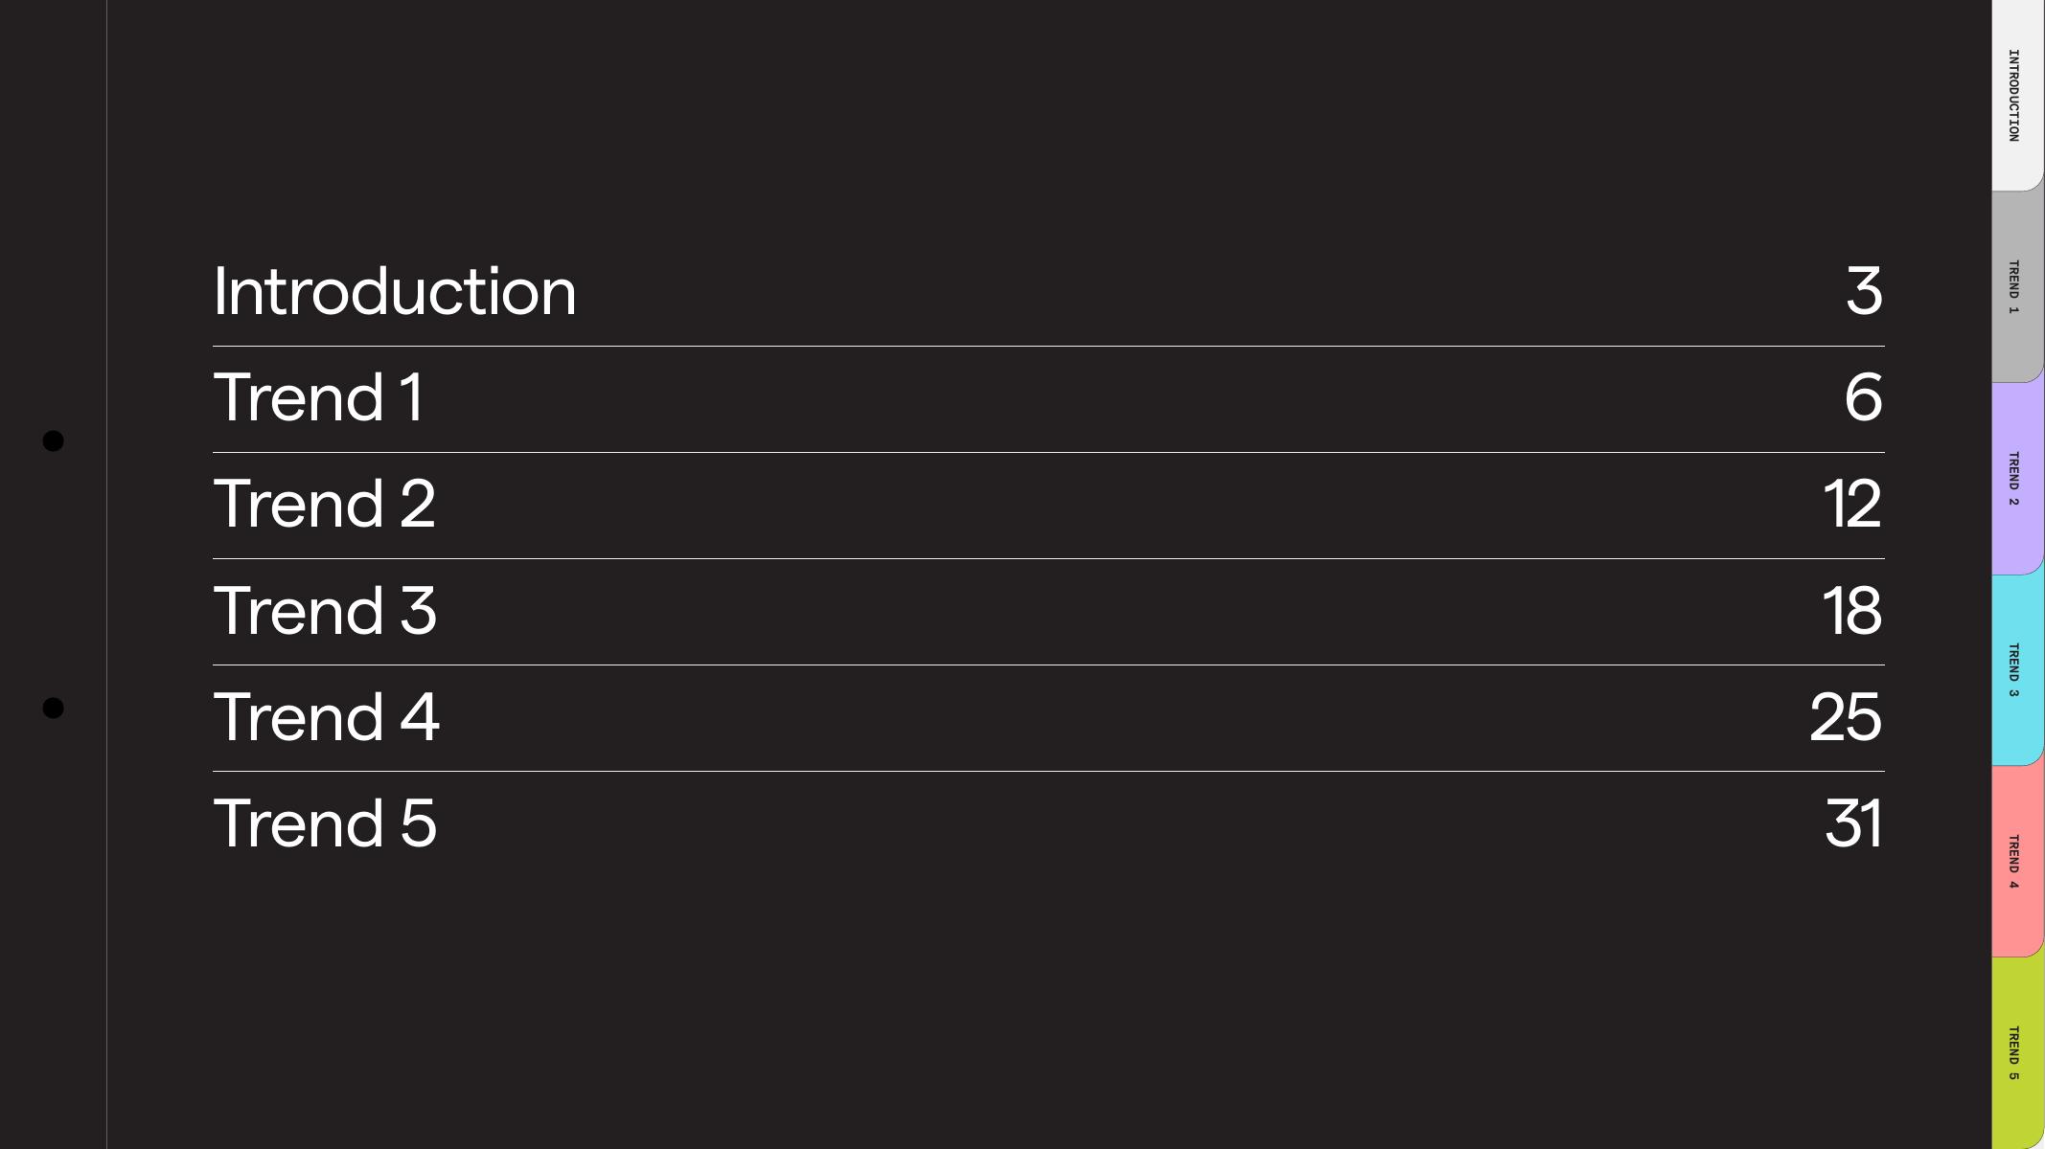Click the upper binder hole dot
2045x1149 pixels.
tap(54, 440)
